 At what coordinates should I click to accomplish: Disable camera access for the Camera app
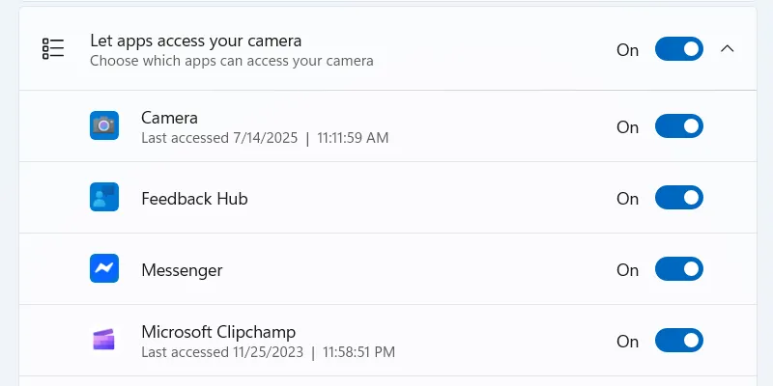pyautogui.click(x=678, y=126)
